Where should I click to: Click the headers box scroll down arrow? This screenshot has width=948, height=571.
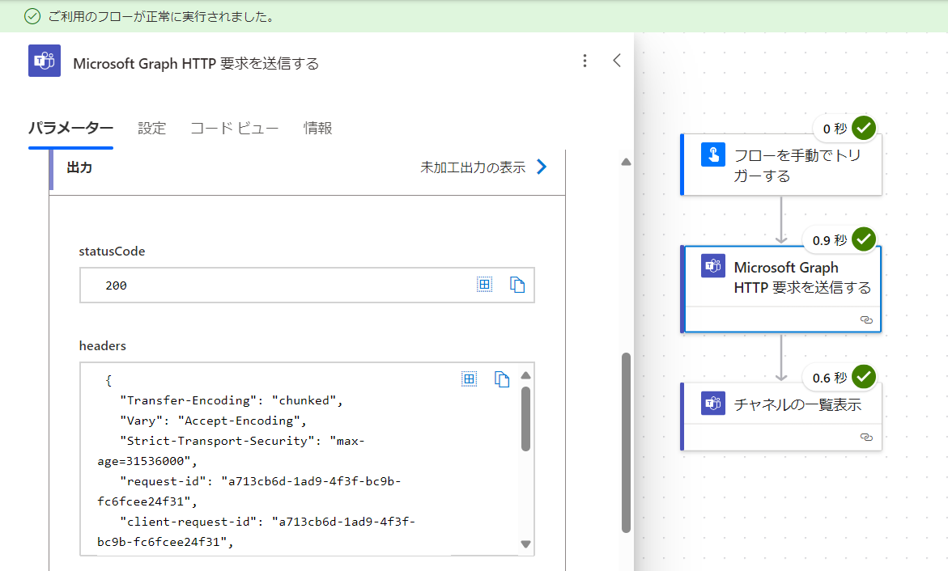click(x=526, y=544)
